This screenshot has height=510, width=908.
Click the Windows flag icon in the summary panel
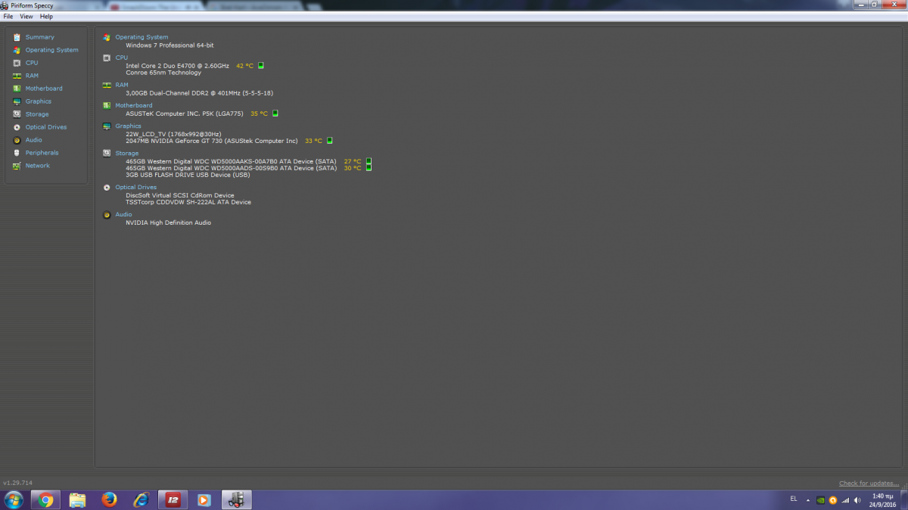coord(107,37)
